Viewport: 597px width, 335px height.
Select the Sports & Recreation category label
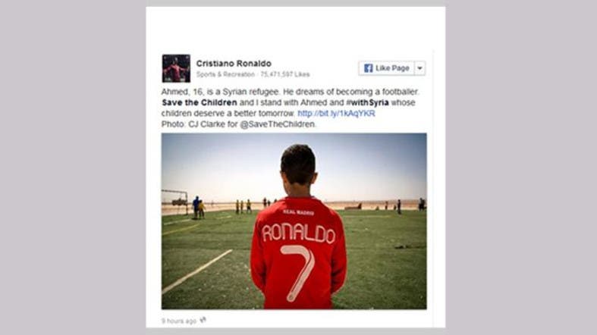[x=225, y=74]
